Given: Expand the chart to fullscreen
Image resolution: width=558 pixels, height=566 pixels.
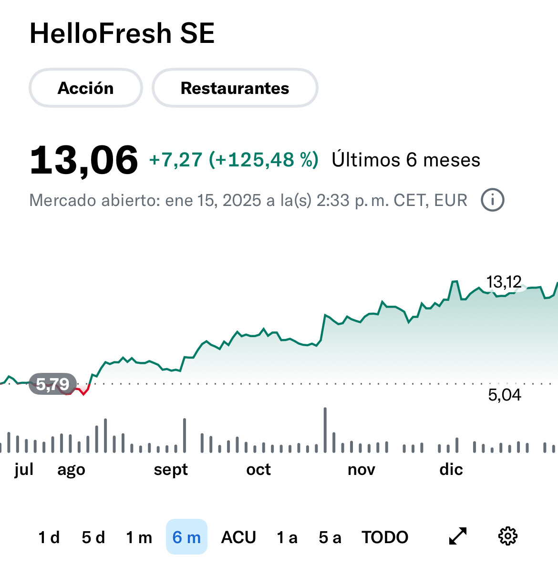Looking at the screenshot, I should [458, 536].
